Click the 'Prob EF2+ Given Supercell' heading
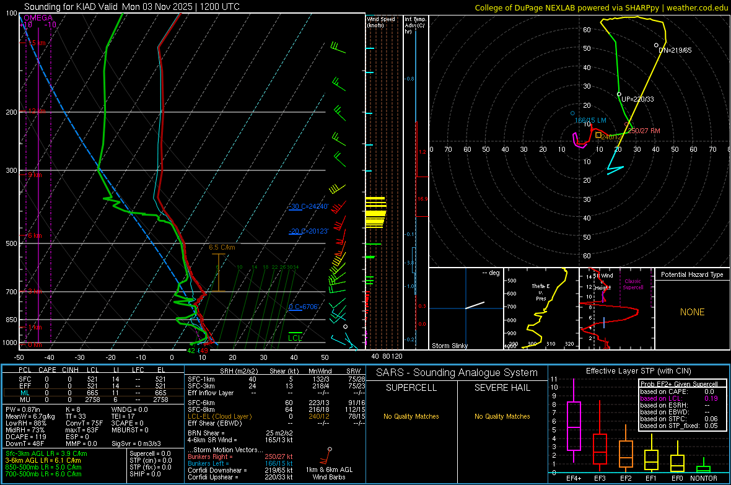The image size is (731, 485). 679,384
